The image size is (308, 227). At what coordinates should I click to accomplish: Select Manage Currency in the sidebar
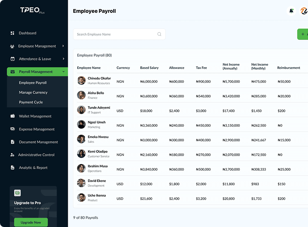point(33,92)
